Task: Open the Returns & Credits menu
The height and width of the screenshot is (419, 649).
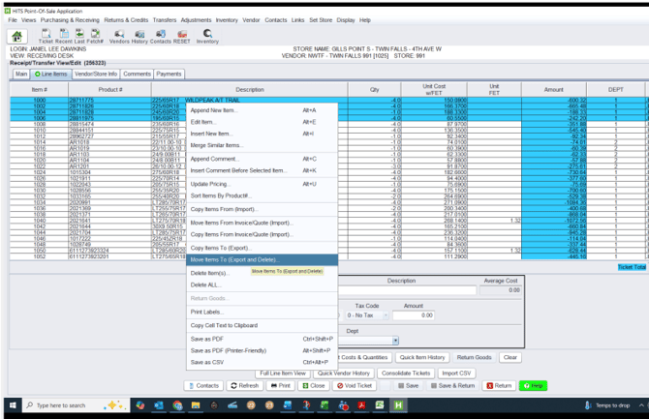Action: pos(126,20)
